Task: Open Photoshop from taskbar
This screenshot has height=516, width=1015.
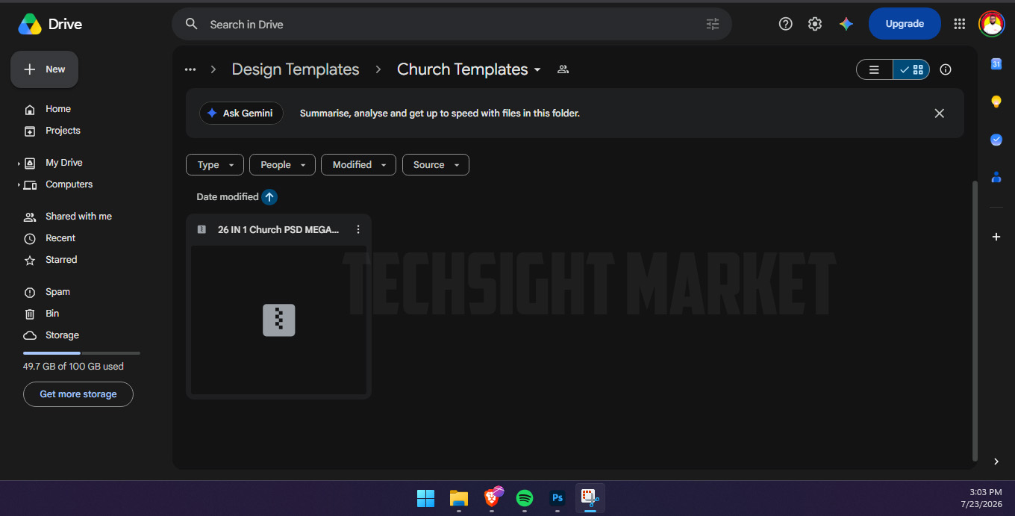Action: 558,498
